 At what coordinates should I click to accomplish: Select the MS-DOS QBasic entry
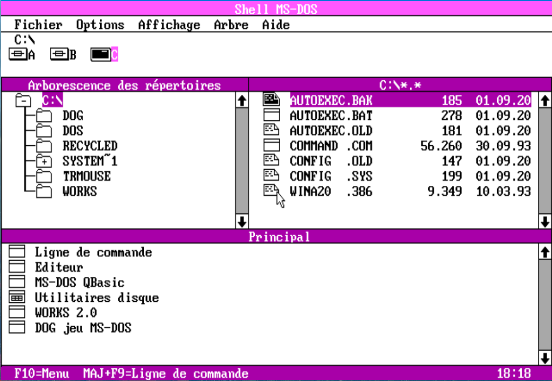click(80, 282)
